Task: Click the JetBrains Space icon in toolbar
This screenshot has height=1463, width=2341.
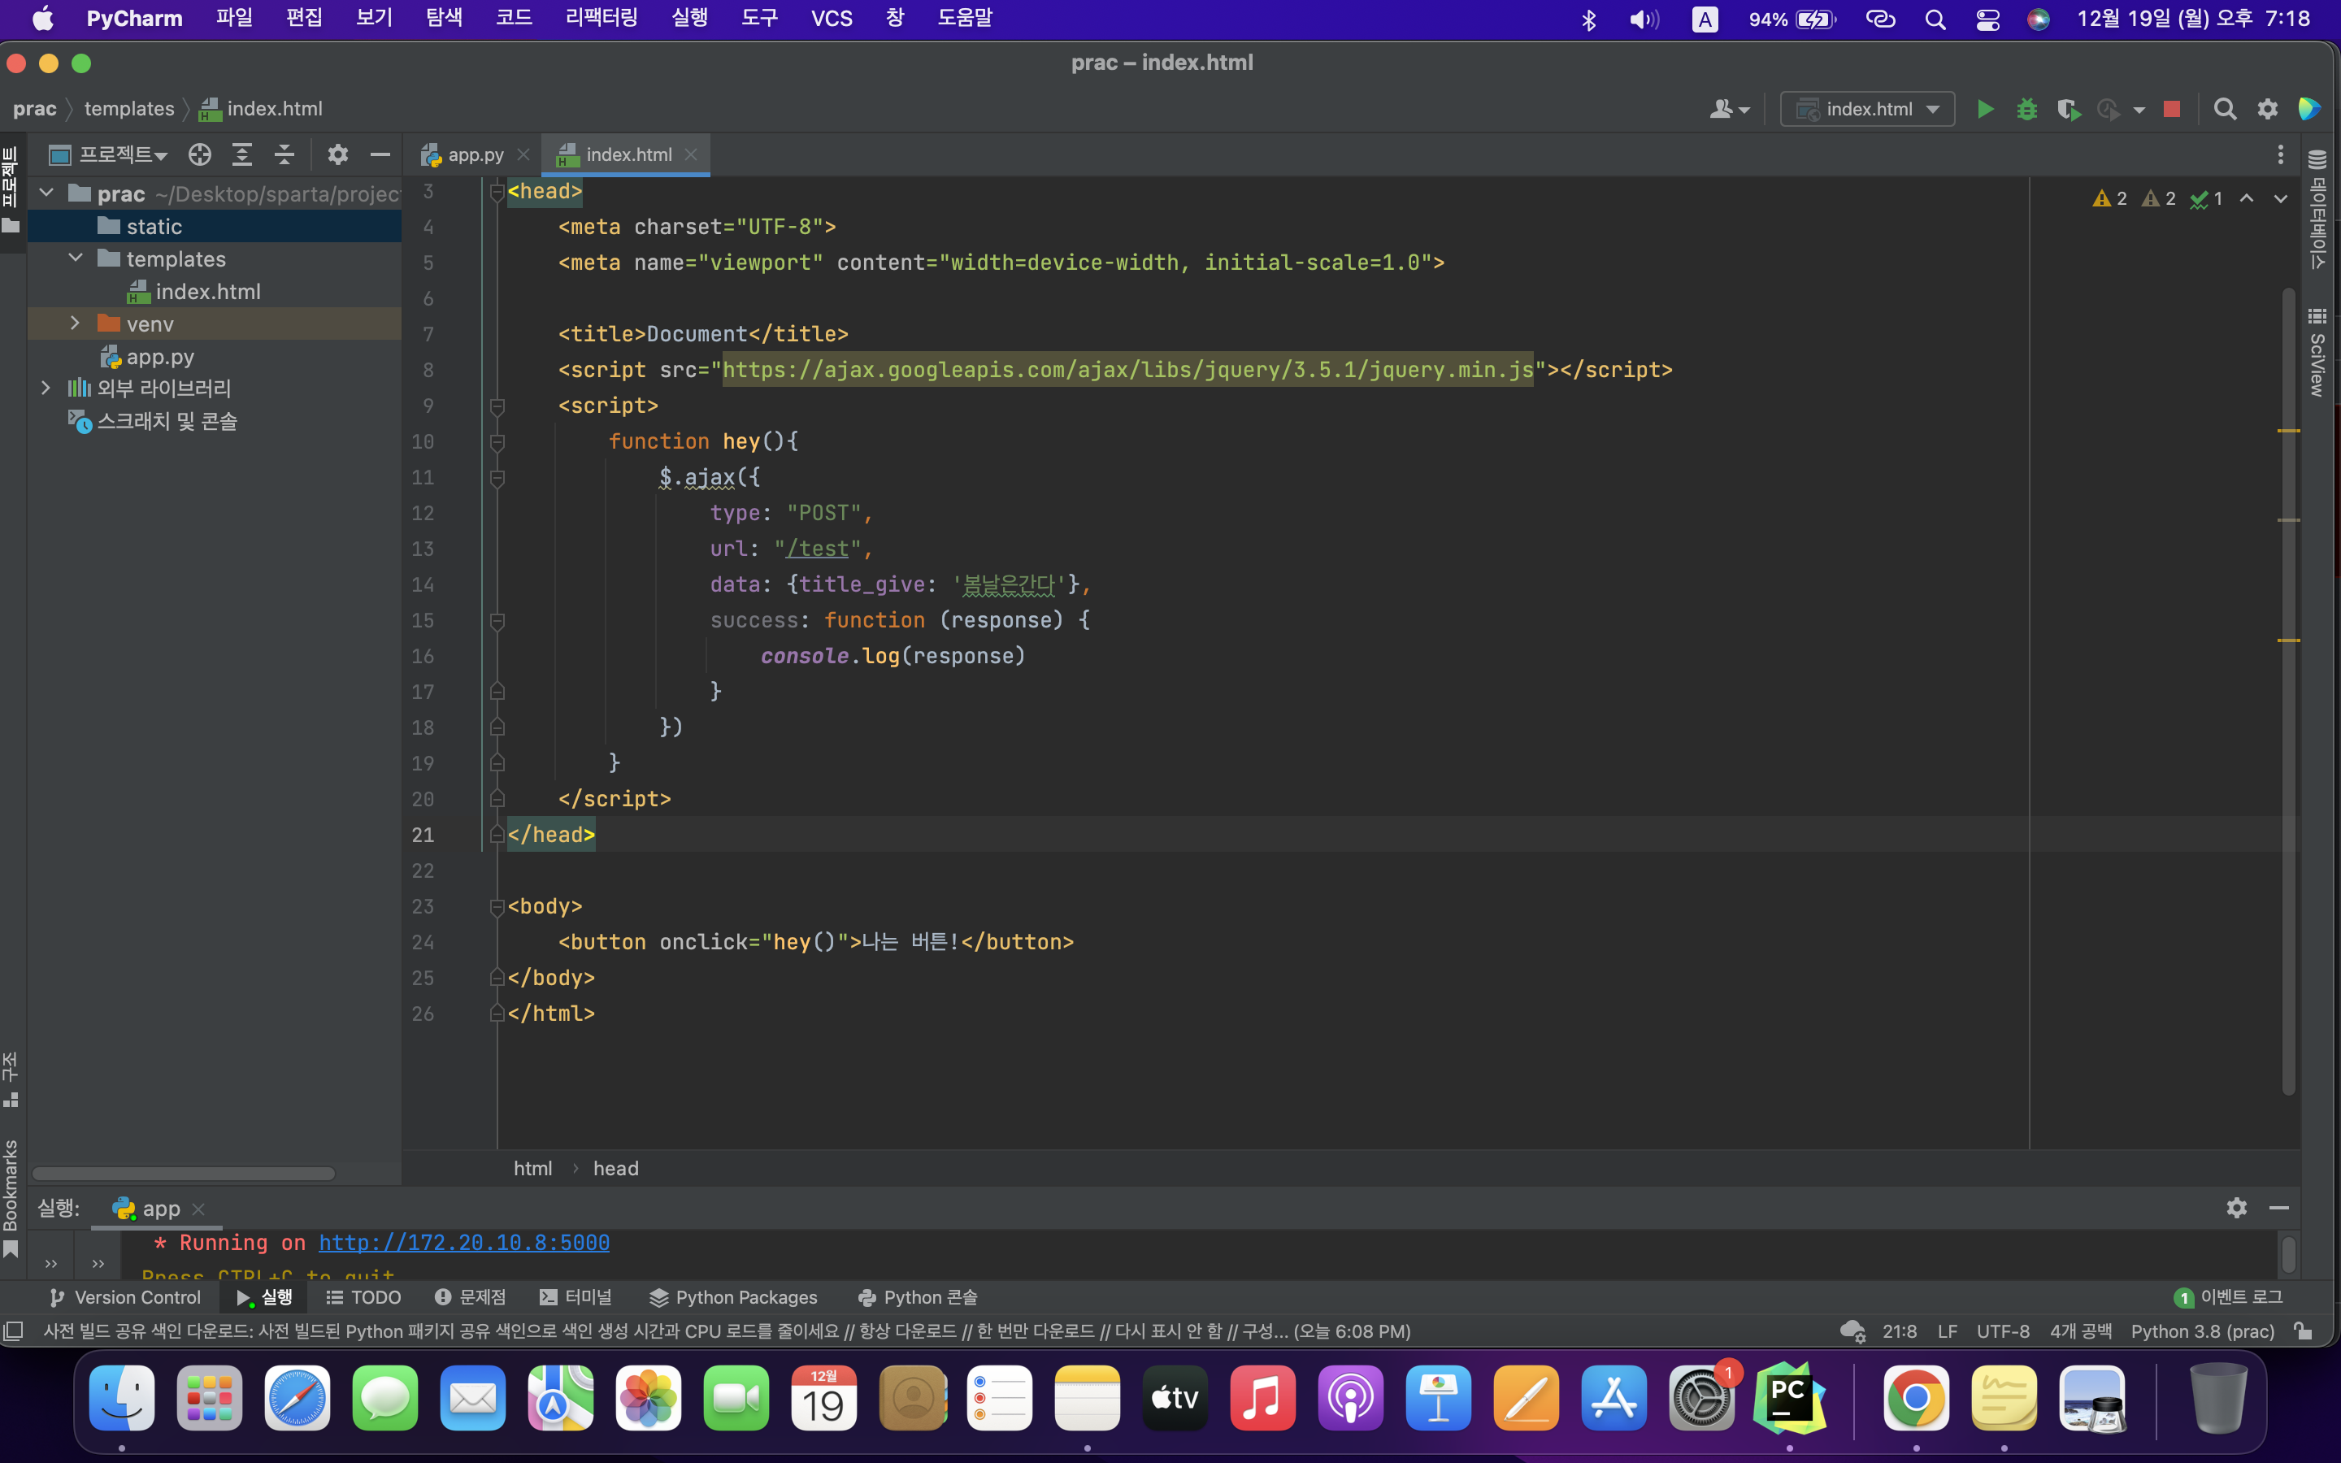Action: (x=2309, y=110)
